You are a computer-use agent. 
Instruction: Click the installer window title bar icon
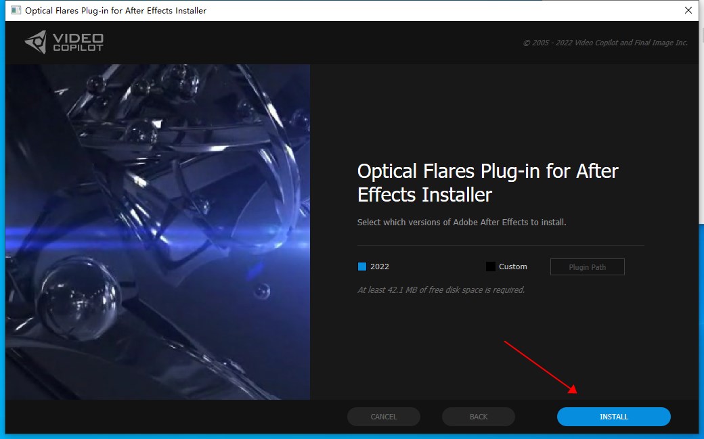[16, 10]
